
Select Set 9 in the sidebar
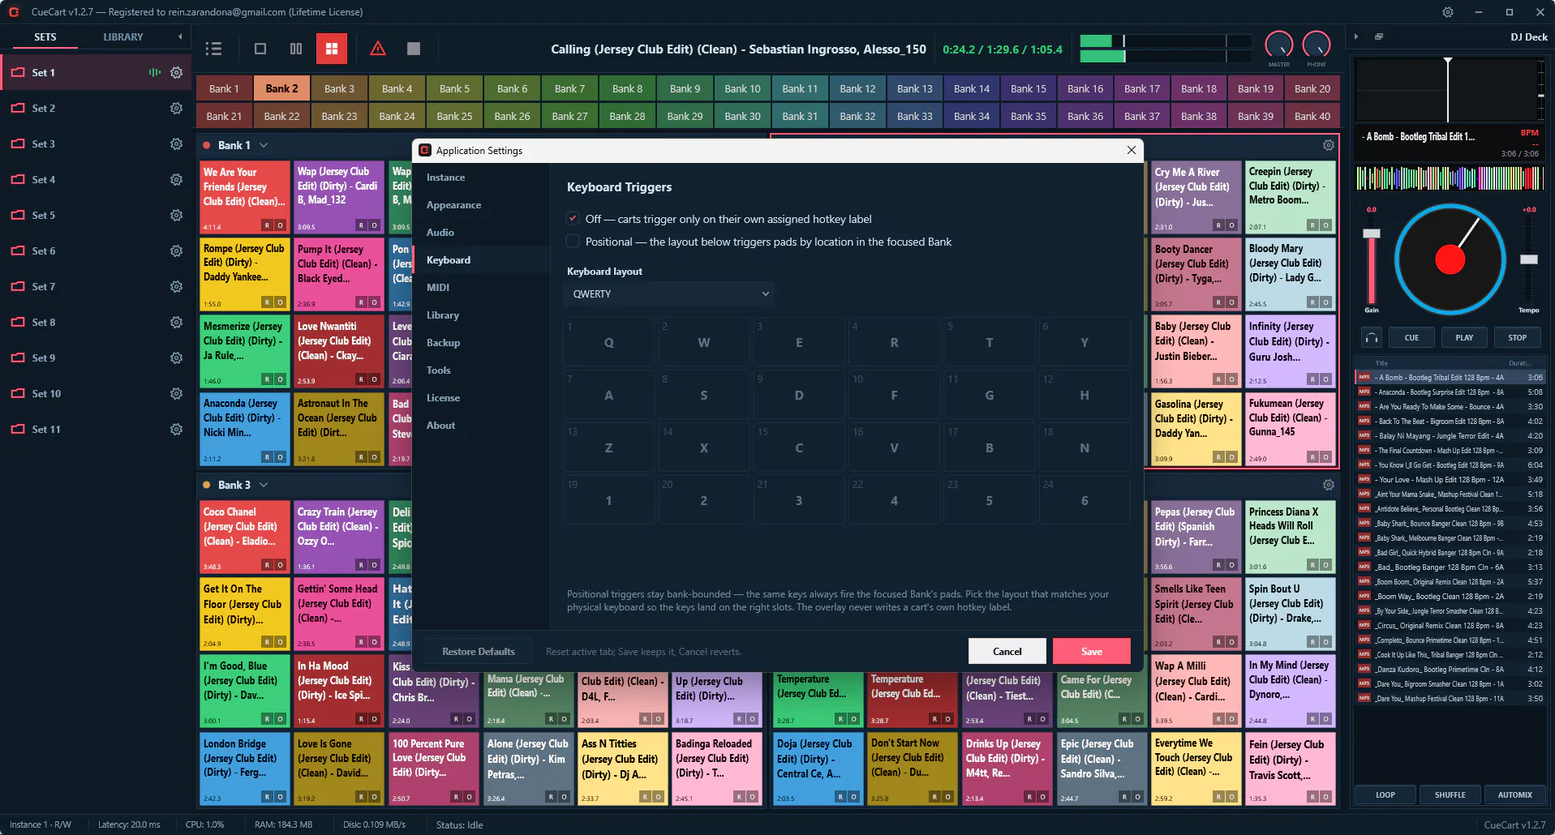[x=96, y=358]
